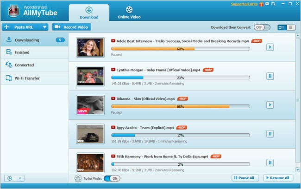Pause the Cynthia Morgan Baby Mama download

pos(270,76)
